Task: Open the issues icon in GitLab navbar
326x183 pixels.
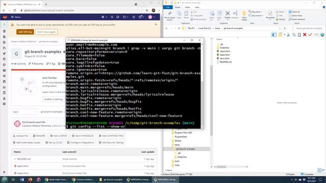Action: (118, 17)
